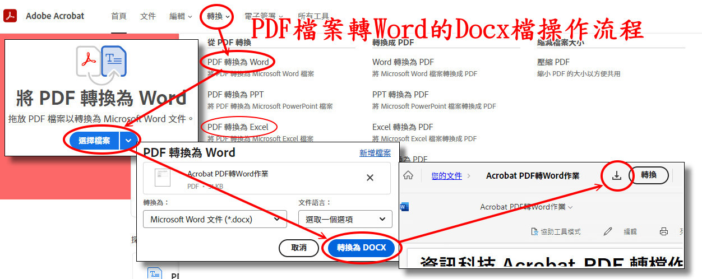Open the Microsoft Word 文件 (*.docx) dropdown
This screenshot has height=279, width=702.
(x=215, y=219)
